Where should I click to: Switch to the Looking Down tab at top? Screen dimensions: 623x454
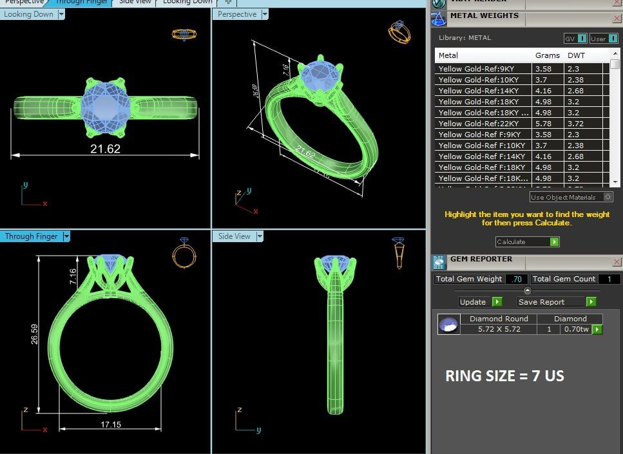187,3
